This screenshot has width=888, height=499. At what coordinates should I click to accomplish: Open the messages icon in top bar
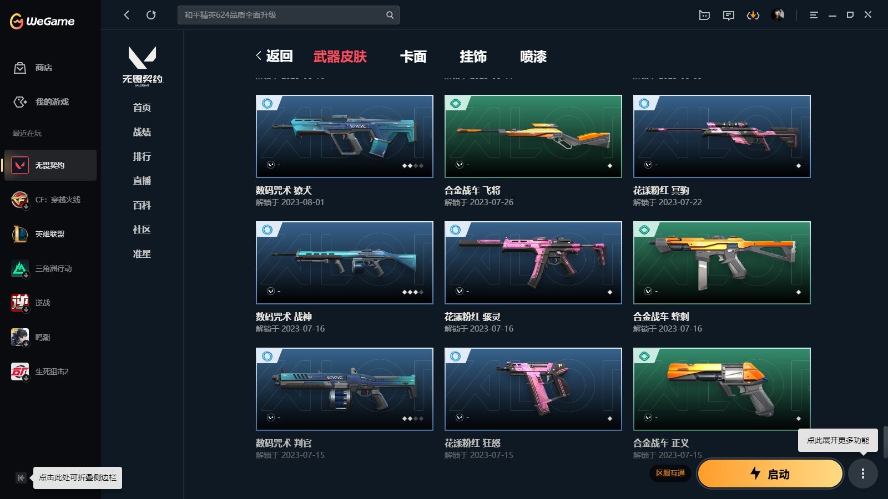(x=729, y=15)
